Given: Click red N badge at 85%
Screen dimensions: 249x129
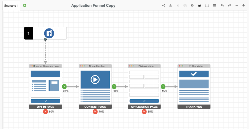Looking at the screenshot, I should [x=144, y=112].
